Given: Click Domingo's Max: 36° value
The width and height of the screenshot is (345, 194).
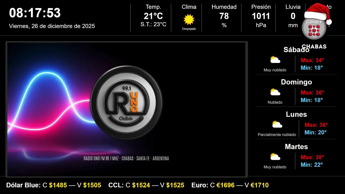Looking at the screenshot, I should [x=312, y=92].
